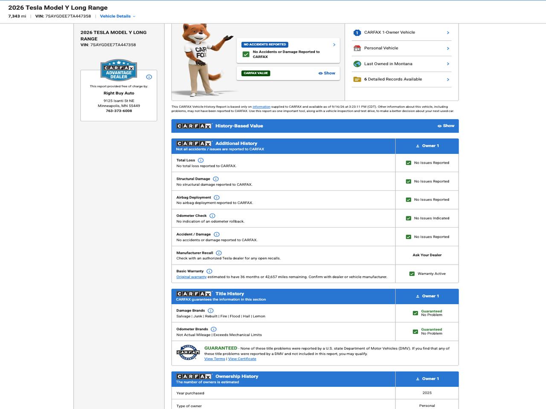Open Damage Brands info icon
The height and width of the screenshot is (409, 546).
point(211,311)
